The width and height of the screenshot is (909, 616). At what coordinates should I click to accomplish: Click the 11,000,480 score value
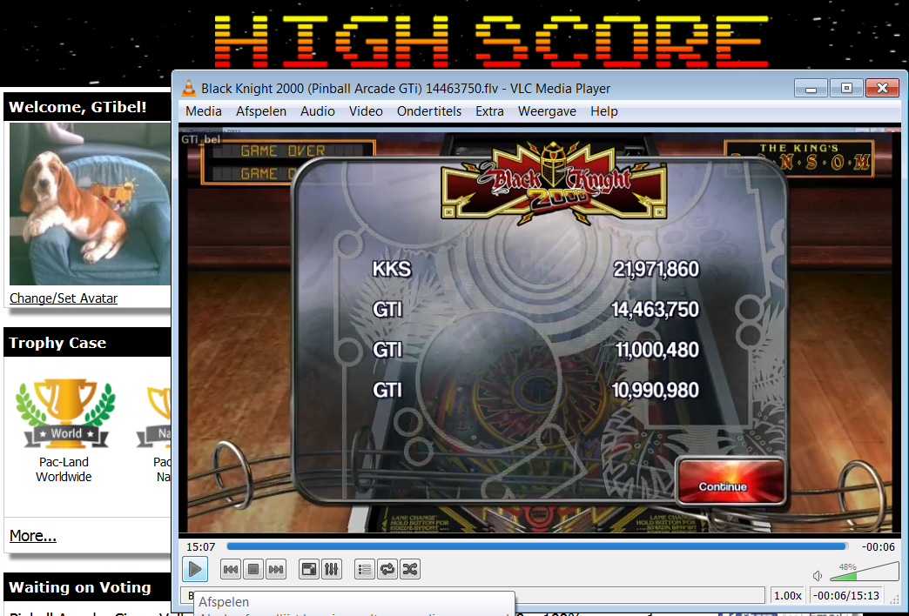(x=656, y=350)
